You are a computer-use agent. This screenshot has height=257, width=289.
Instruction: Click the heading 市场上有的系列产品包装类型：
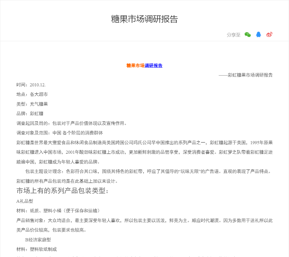coord(62,191)
